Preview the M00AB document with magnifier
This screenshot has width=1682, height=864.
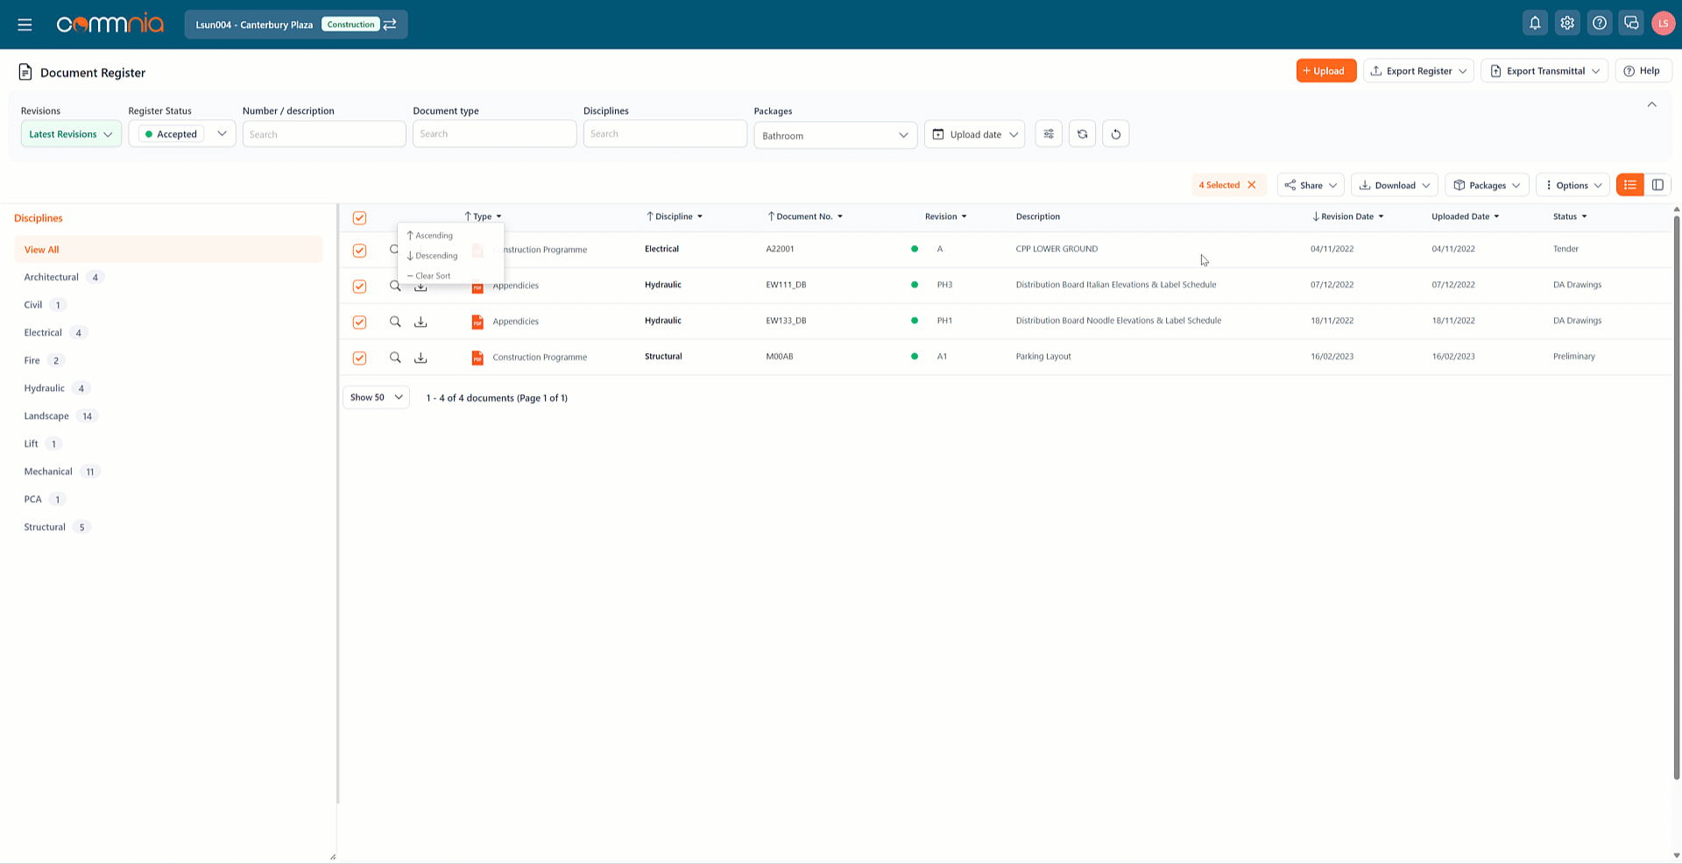pos(395,358)
